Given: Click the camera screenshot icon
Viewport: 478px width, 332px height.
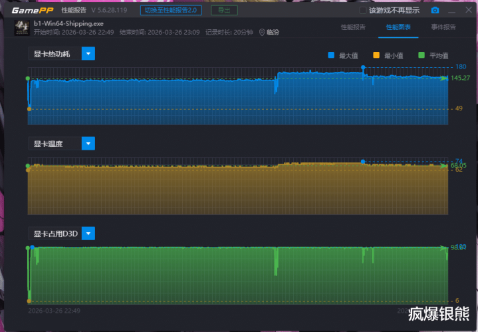Looking at the screenshot, I should click(x=435, y=11).
